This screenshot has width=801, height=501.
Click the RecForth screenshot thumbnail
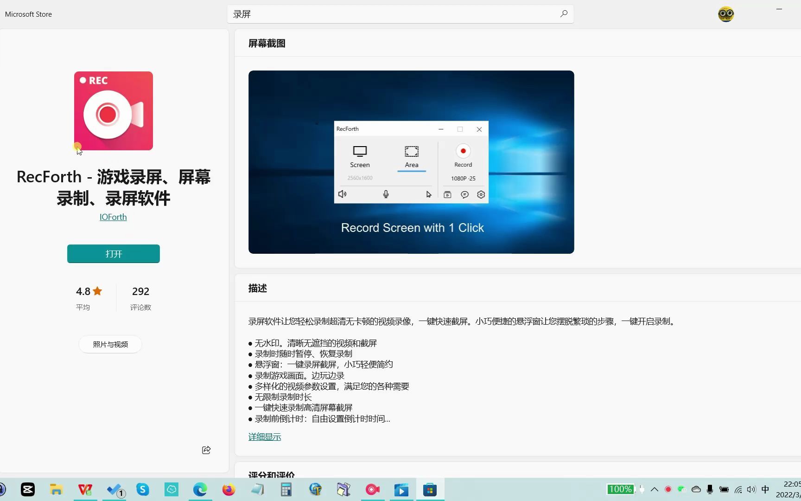(411, 162)
